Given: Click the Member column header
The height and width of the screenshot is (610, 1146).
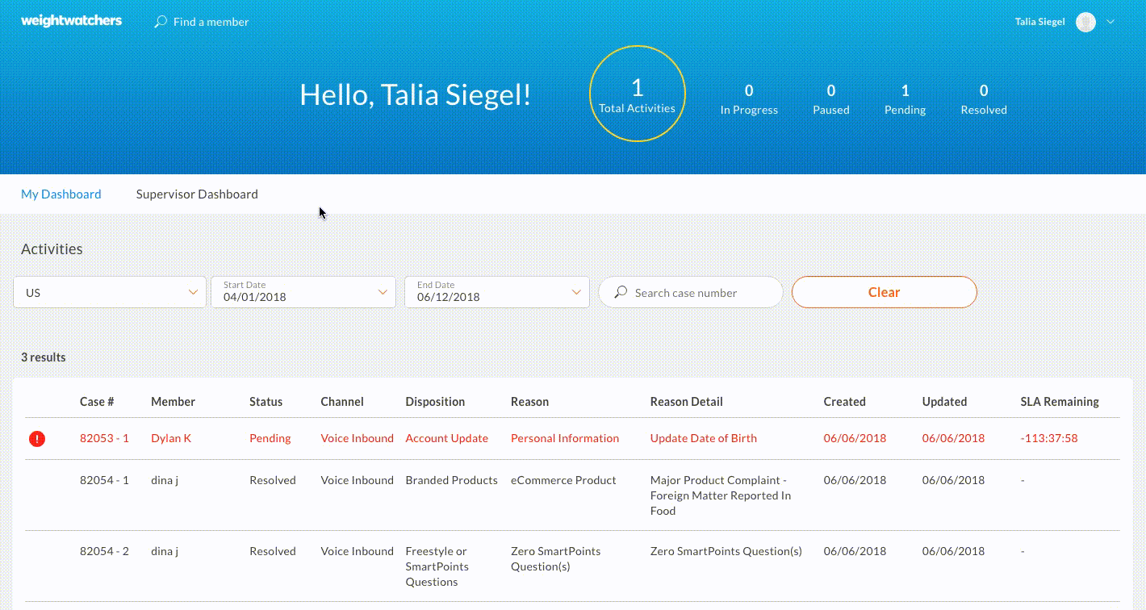Looking at the screenshot, I should click(174, 401).
